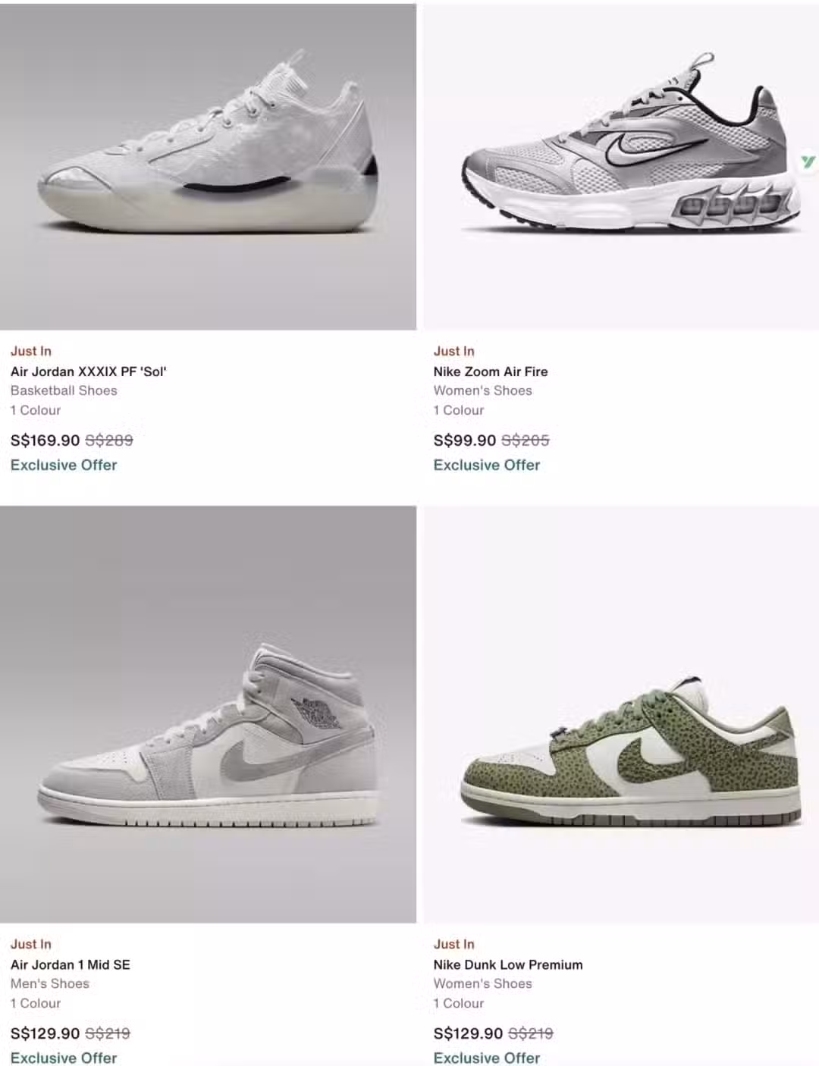The image size is (819, 1066).
Task: Click the Nike Zoom Air Fire title
Action: coord(491,372)
